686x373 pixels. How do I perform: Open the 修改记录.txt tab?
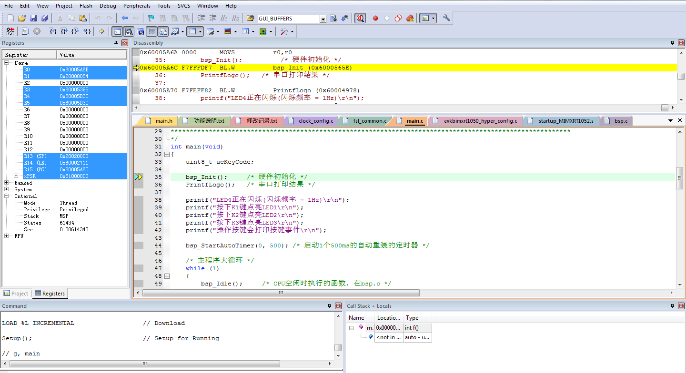(x=258, y=121)
